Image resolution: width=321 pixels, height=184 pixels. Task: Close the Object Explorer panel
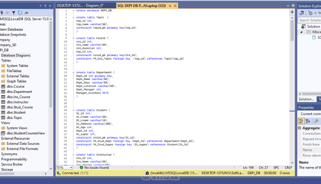pos(50,6)
